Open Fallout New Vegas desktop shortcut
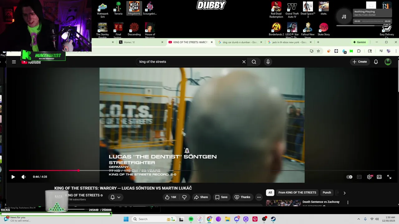The height and width of the screenshot is (224, 399). coord(308,30)
